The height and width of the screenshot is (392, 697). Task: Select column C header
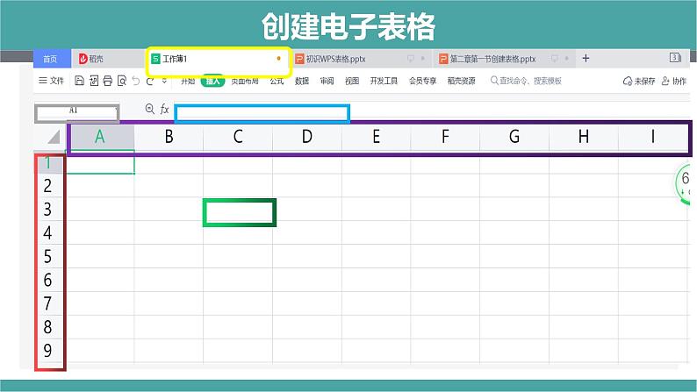pyautogui.click(x=238, y=137)
